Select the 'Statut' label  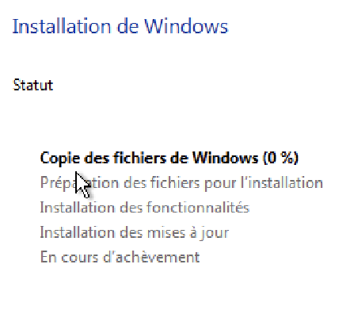click(33, 85)
